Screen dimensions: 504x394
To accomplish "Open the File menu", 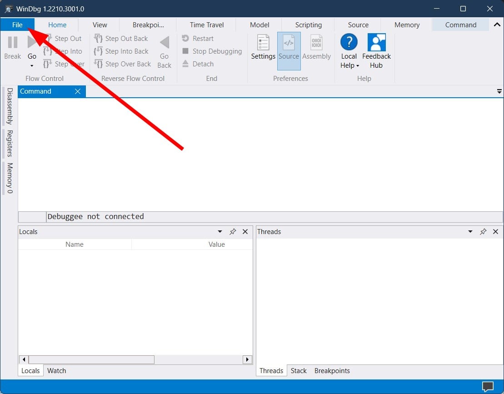I will [x=18, y=25].
